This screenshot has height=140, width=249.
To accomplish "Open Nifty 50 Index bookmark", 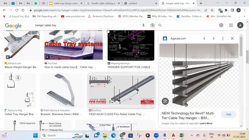I will [160, 16].
